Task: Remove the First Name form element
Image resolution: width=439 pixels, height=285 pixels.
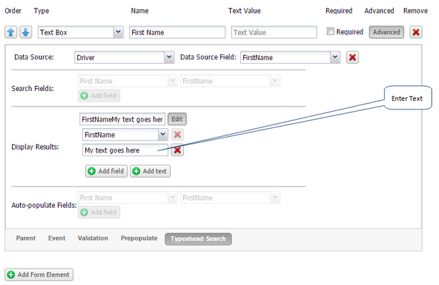Action: pyautogui.click(x=415, y=32)
